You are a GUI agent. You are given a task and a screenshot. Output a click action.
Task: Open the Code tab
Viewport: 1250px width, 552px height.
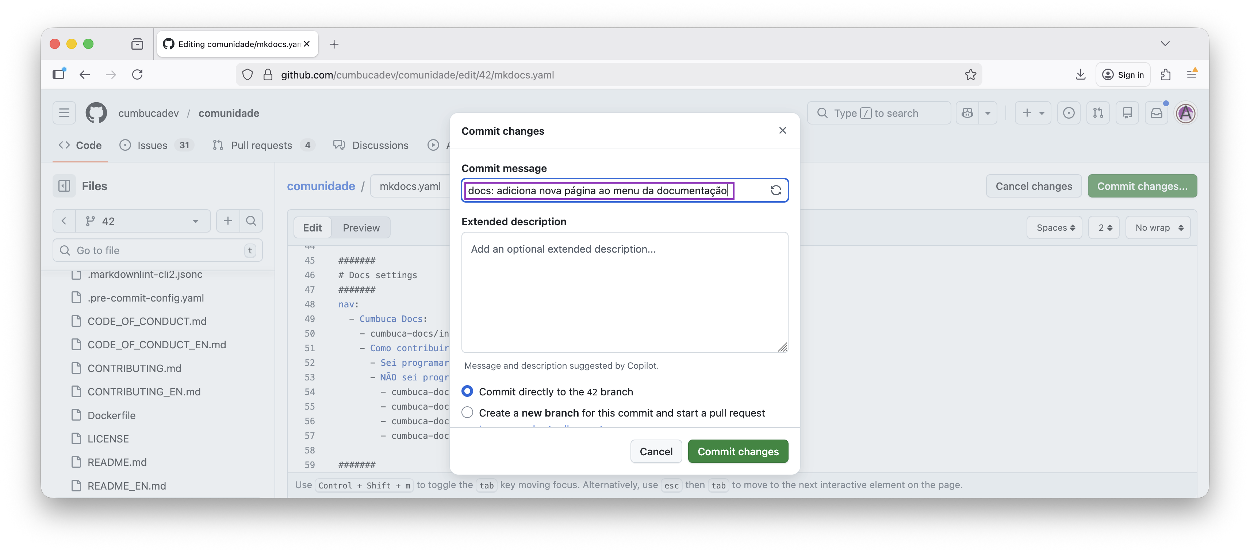(x=80, y=145)
